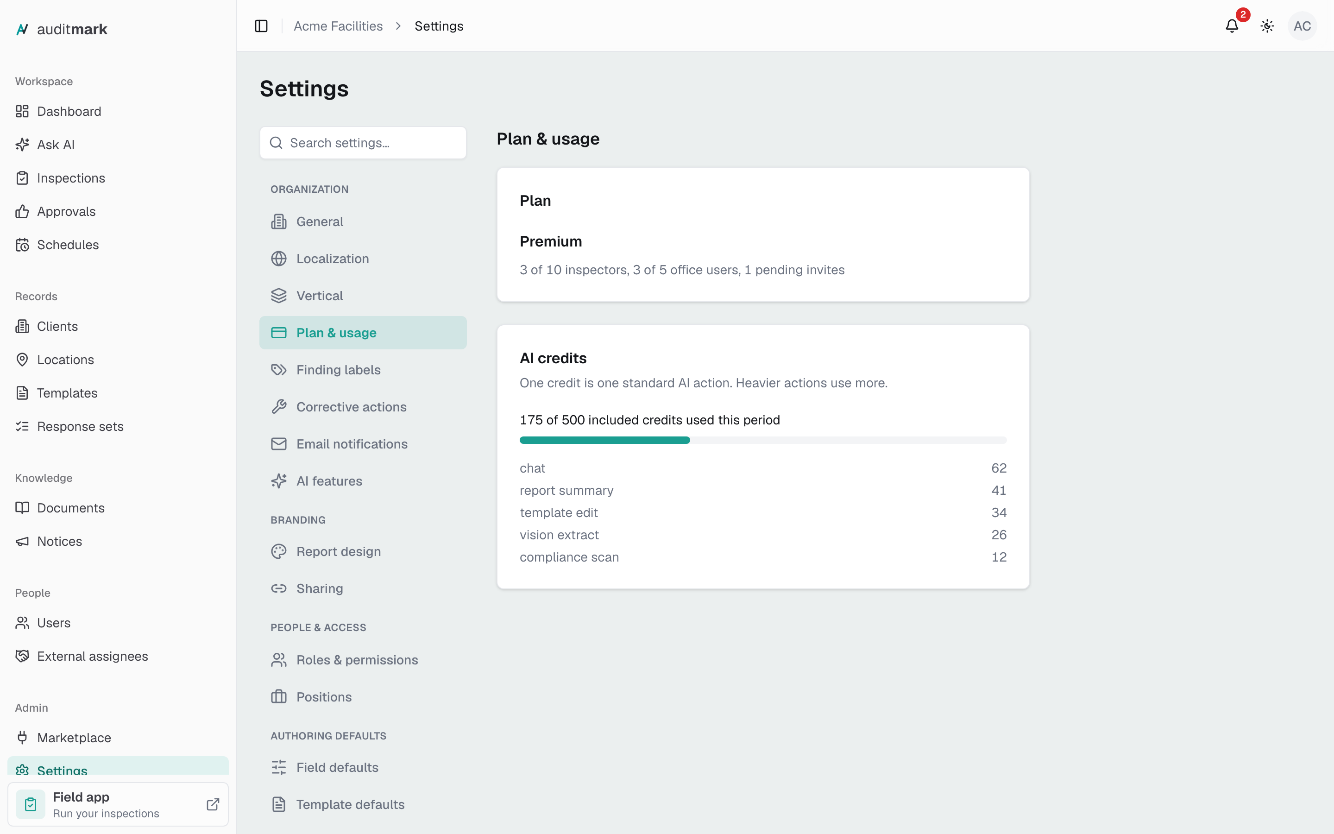The image size is (1334, 834).
Task: Click the AI credits usage progress bar
Action: [x=763, y=440]
